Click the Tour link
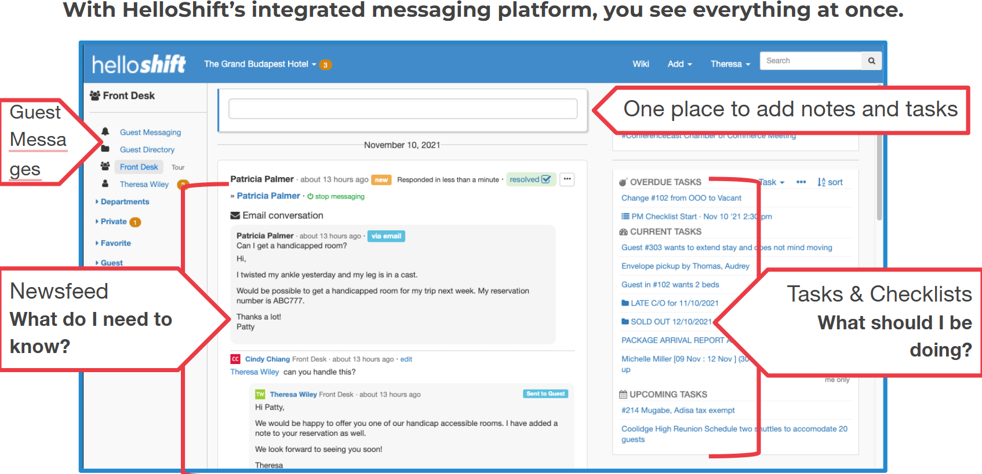 point(178,167)
